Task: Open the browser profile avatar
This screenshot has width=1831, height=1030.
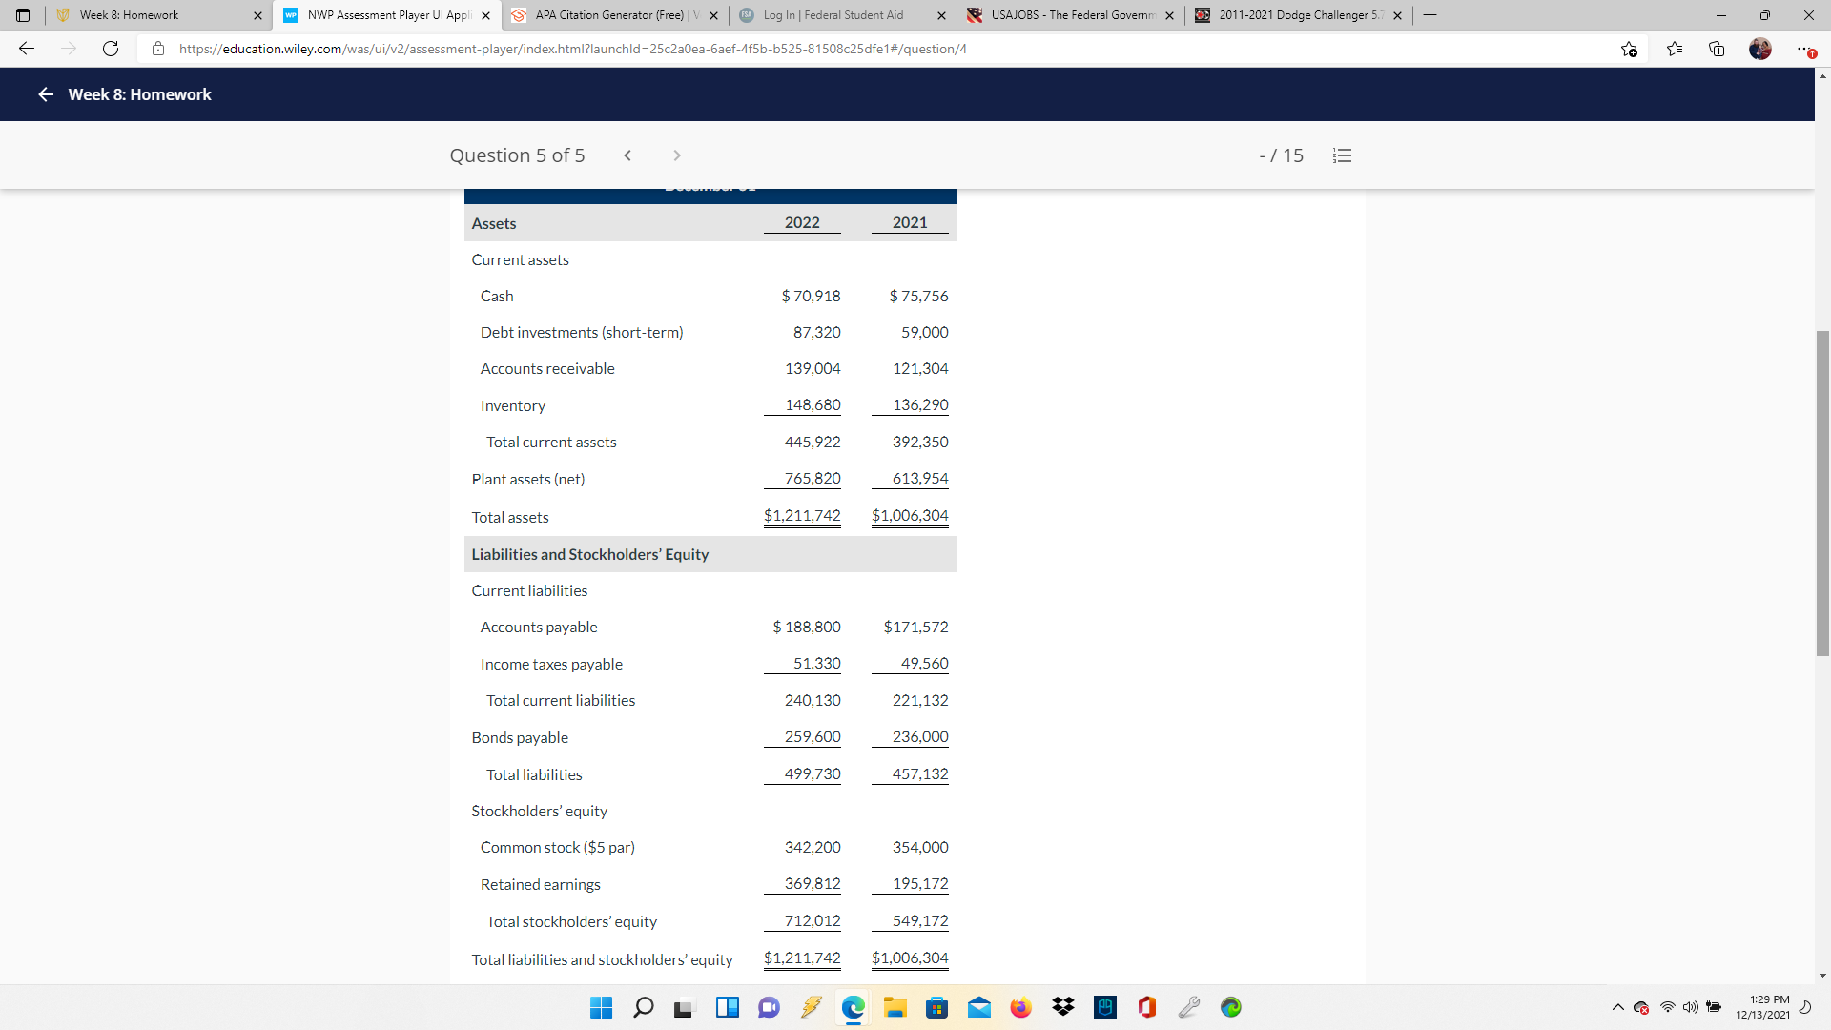Action: tap(1759, 49)
